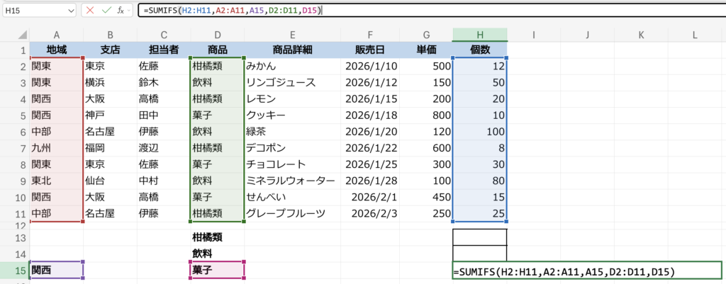726x284 pixels.
Task: Click empty bordered cell H13
Action: [480, 237]
